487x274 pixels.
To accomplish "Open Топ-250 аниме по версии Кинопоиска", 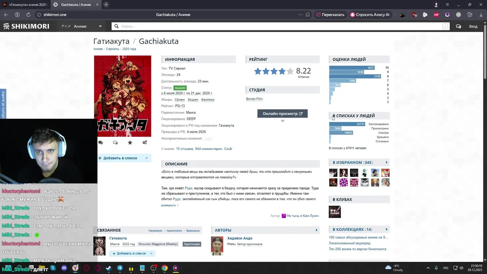I will [x=358, y=249].
